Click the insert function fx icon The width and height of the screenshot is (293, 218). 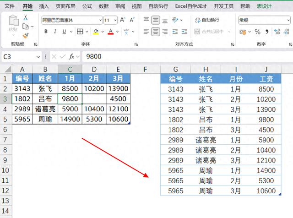pyautogui.click(x=71, y=56)
